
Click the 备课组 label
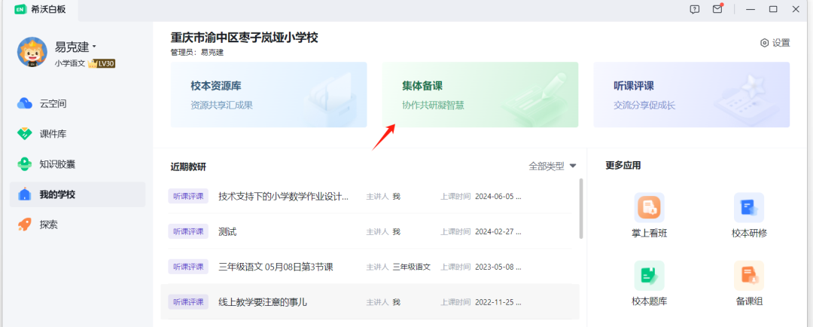pyautogui.click(x=749, y=301)
